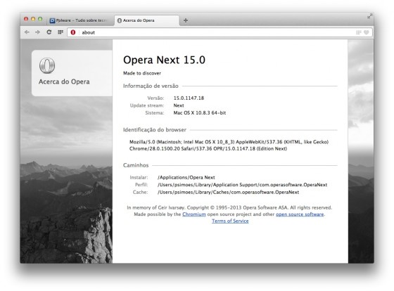Screen dimensions: 394x291
Task: Close the window with red button
Action: pyautogui.click(x=26, y=19)
